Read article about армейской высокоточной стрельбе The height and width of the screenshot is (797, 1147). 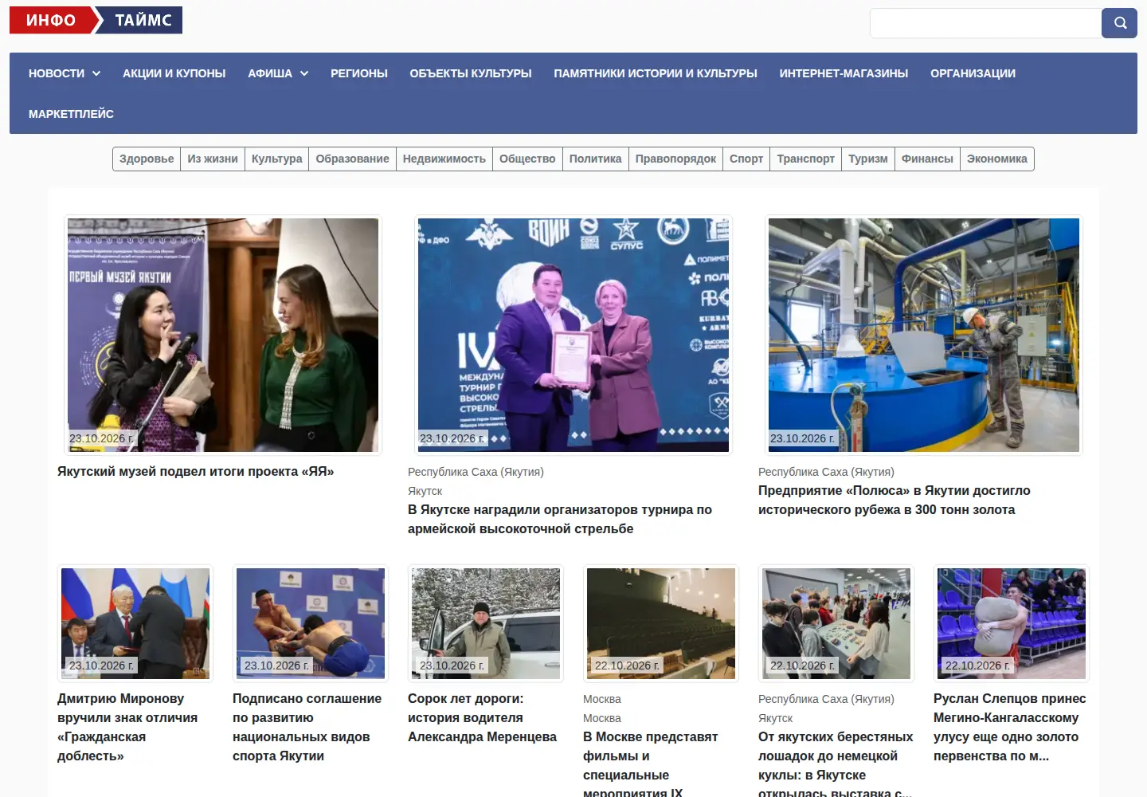560,519
